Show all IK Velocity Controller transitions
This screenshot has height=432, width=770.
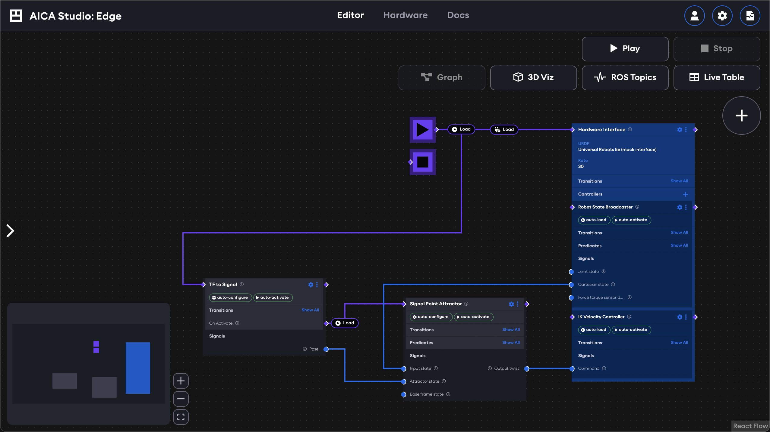point(679,342)
